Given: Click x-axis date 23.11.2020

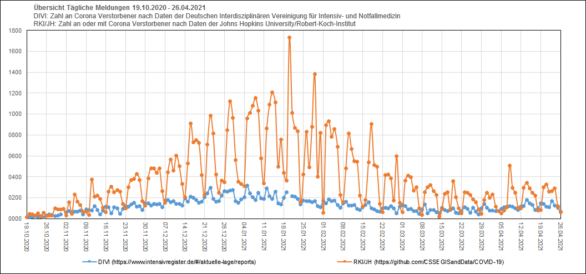Looking at the screenshot, I should point(126,237).
